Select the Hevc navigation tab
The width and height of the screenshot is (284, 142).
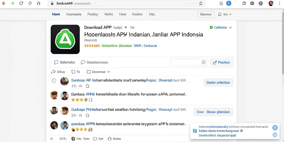[x=123, y=14]
